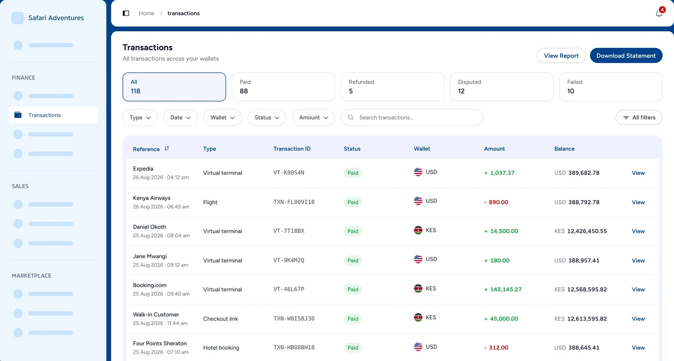674x361 pixels.
Task: Open the Type filter dropdown
Action: (140, 117)
